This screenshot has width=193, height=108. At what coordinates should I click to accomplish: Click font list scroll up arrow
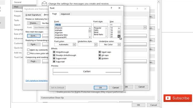(x=90, y=28)
